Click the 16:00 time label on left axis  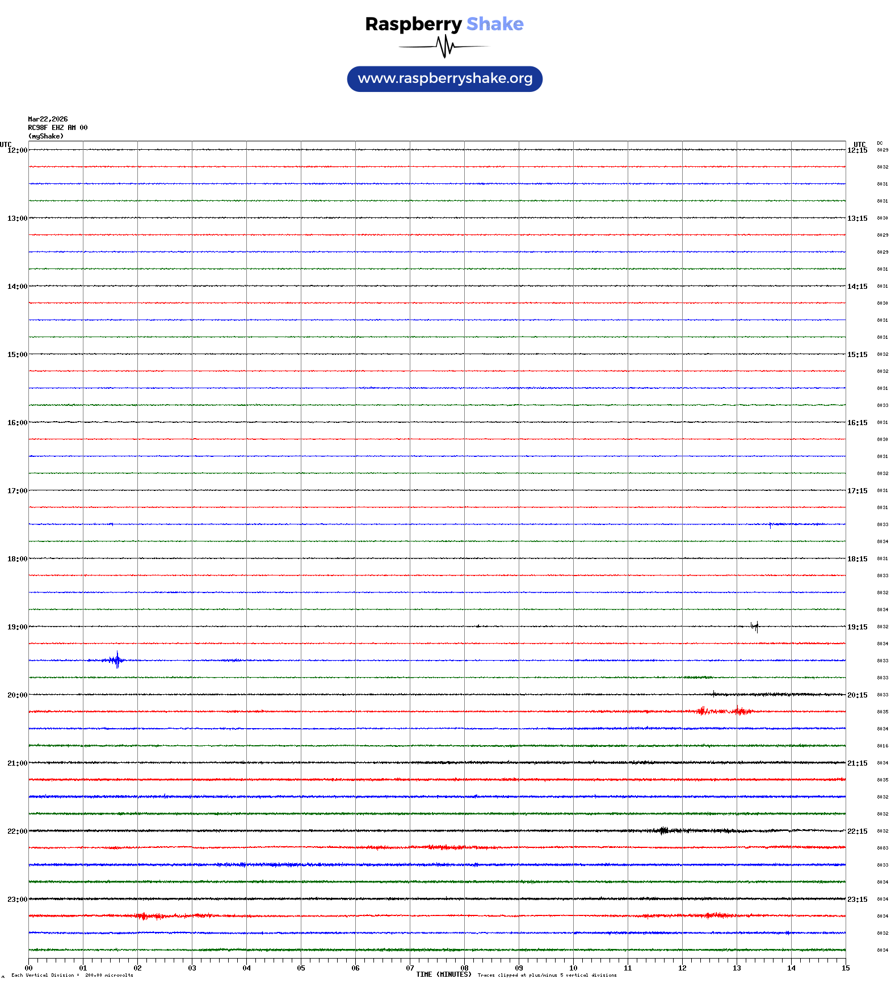click(17, 423)
